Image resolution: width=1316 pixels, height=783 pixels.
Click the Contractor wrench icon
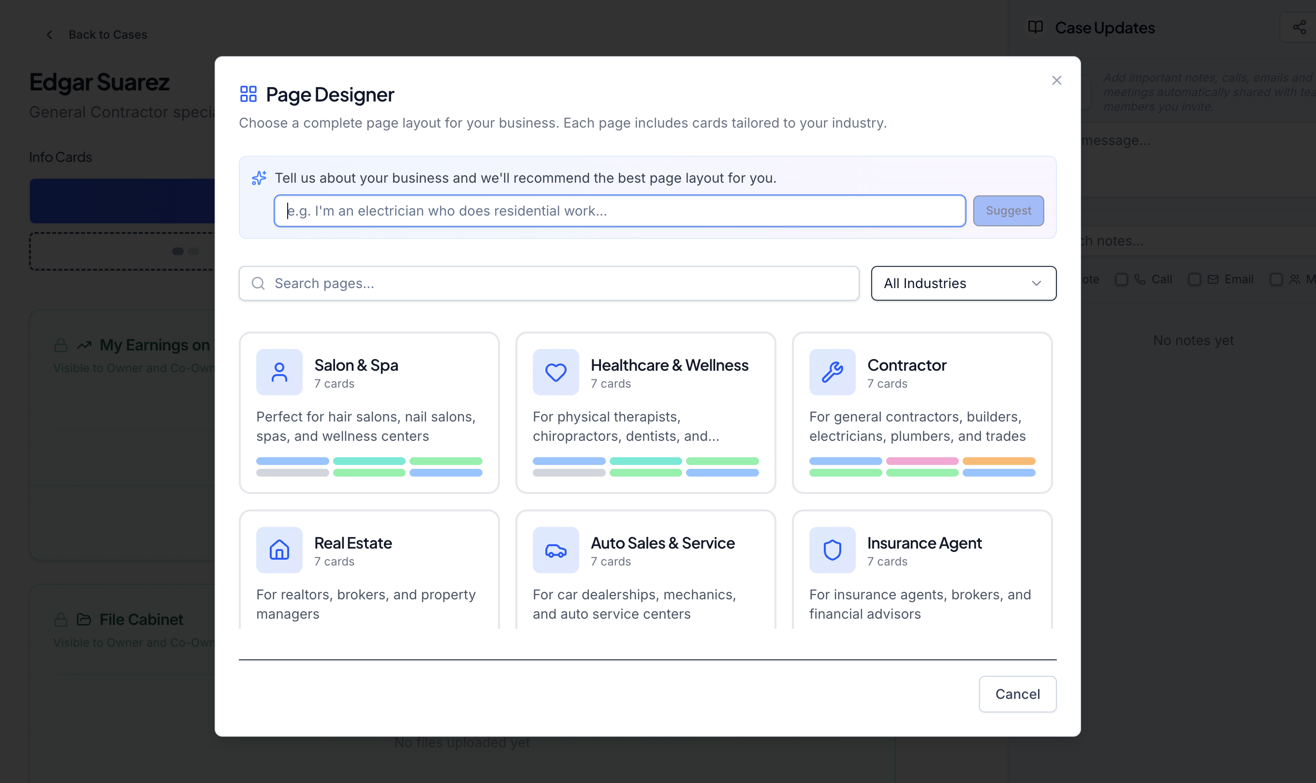click(832, 372)
